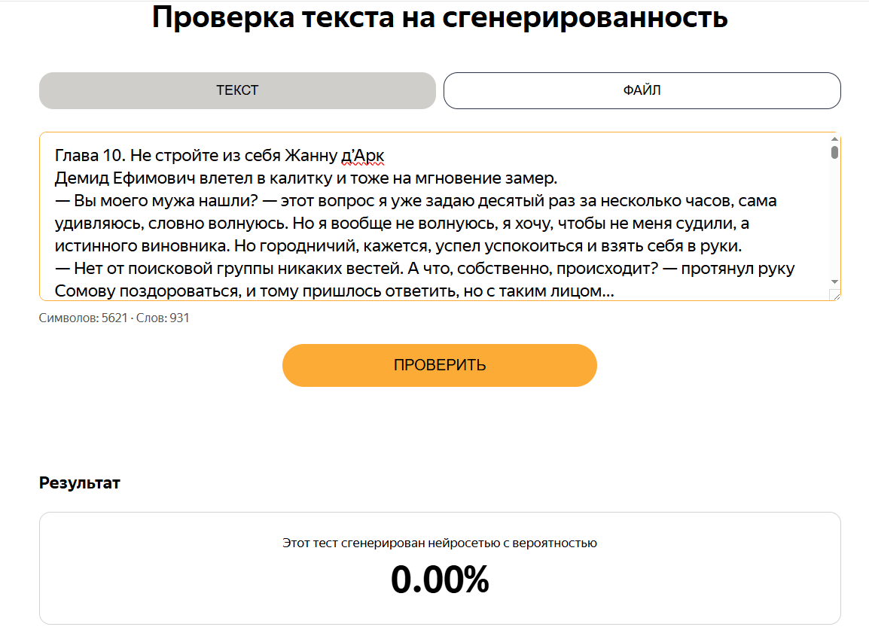This screenshot has width=869, height=636.
Task: Click the text area scrollbar thumb
Action: coord(834,152)
